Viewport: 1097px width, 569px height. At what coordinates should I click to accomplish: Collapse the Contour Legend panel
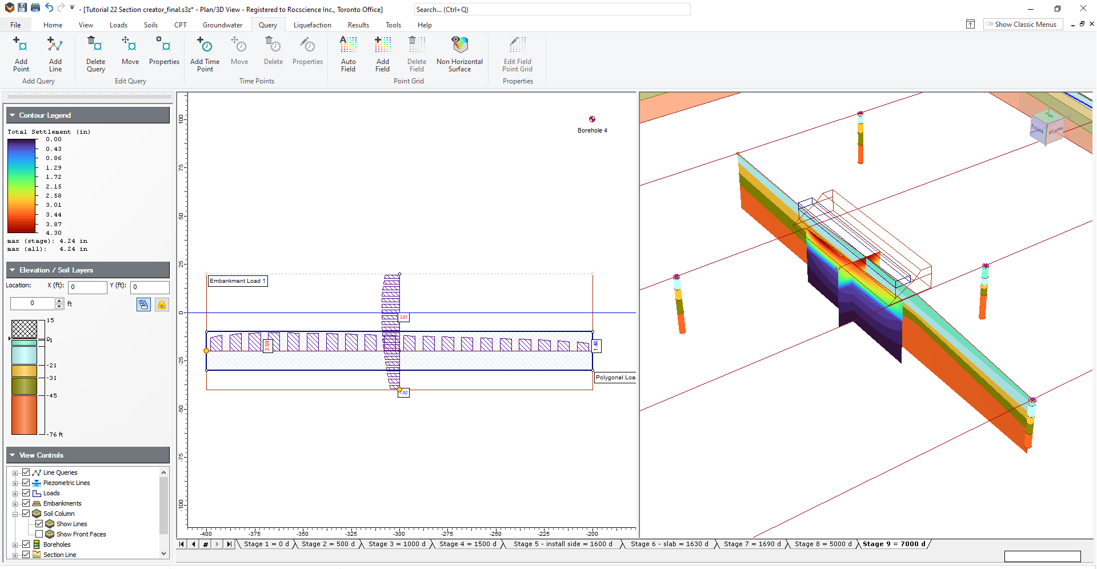[x=11, y=115]
